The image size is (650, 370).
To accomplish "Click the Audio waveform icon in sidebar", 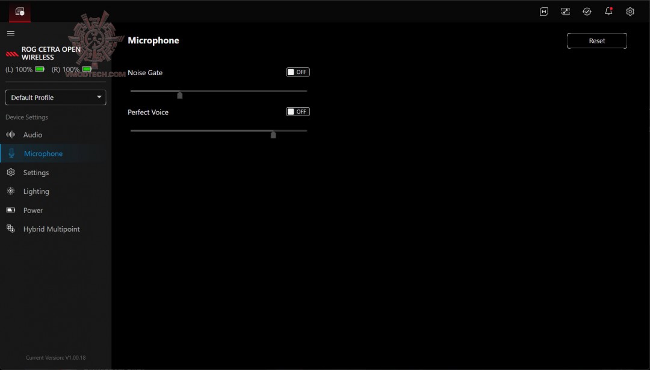I will 11,134.
